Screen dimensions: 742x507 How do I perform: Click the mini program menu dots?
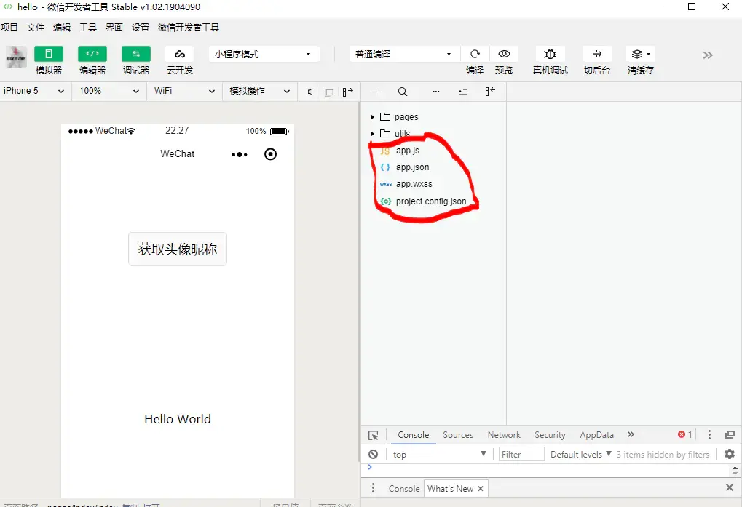[240, 154]
